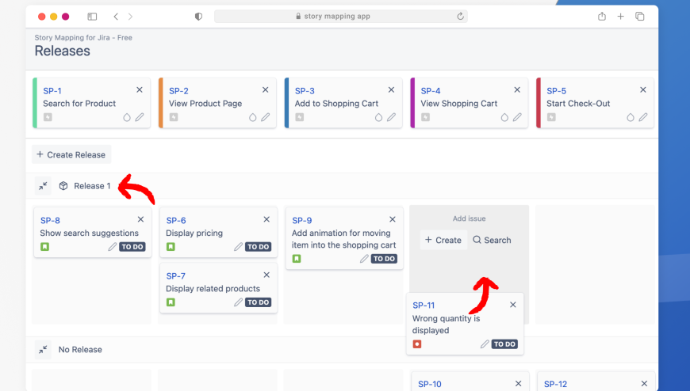Remove SP-8 Show search suggestions card

pyautogui.click(x=141, y=219)
